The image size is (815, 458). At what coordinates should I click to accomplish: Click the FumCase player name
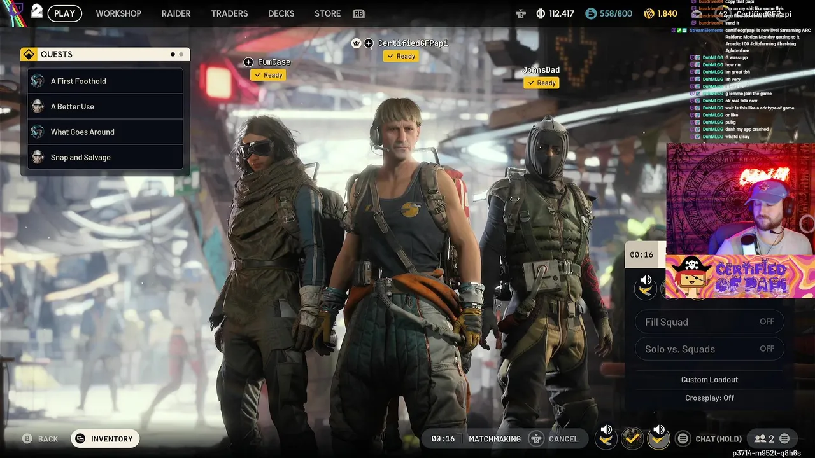pyautogui.click(x=274, y=62)
